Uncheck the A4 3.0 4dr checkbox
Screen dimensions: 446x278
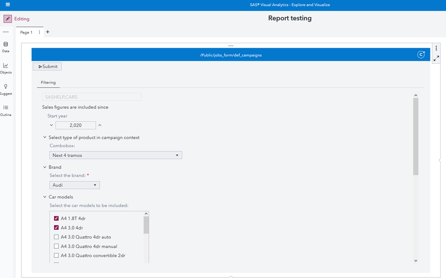[x=56, y=228]
